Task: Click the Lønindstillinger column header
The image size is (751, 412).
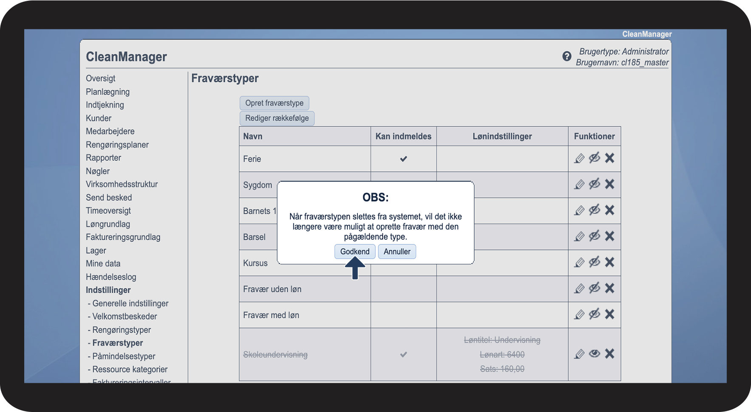Action: tap(502, 137)
